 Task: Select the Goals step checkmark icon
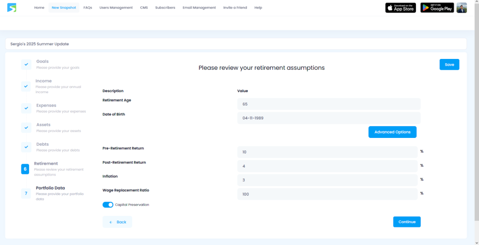26,65
